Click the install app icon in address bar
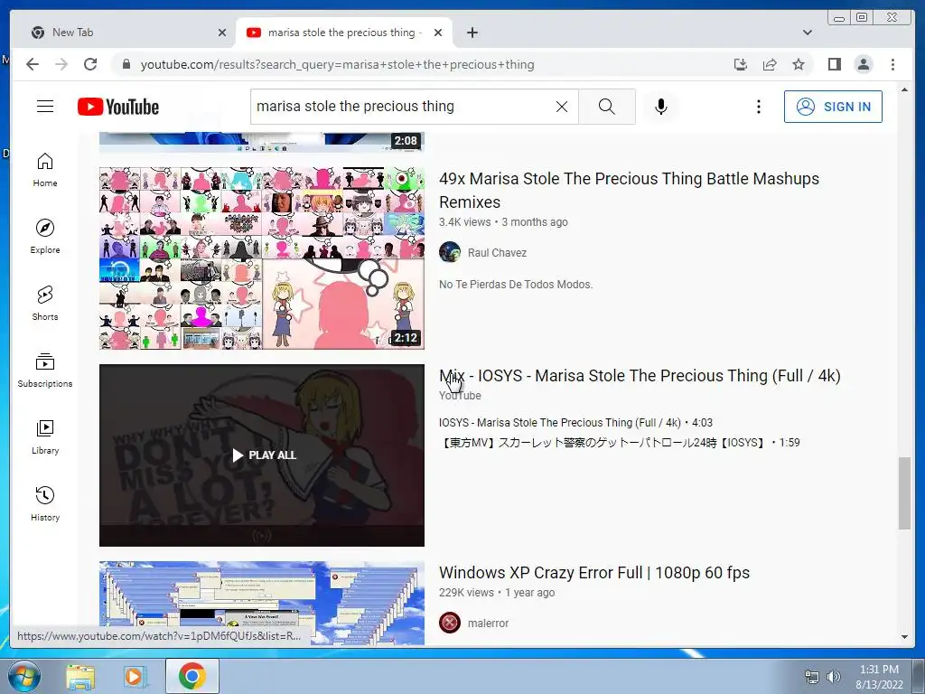Image resolution: width=925 pixels, height=694 pixels. pyautogui.click(x=741, y=64)
